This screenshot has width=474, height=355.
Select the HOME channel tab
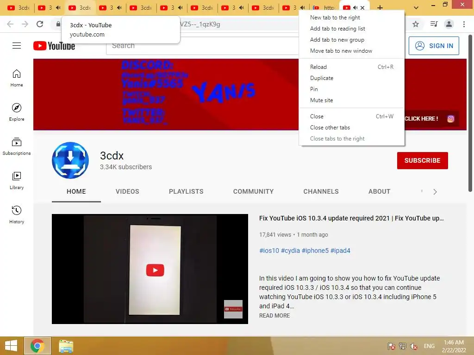coord(76,191)
